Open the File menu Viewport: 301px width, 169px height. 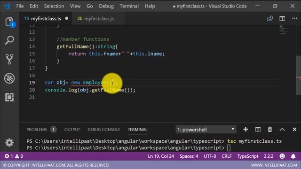(x=20, y=6)
